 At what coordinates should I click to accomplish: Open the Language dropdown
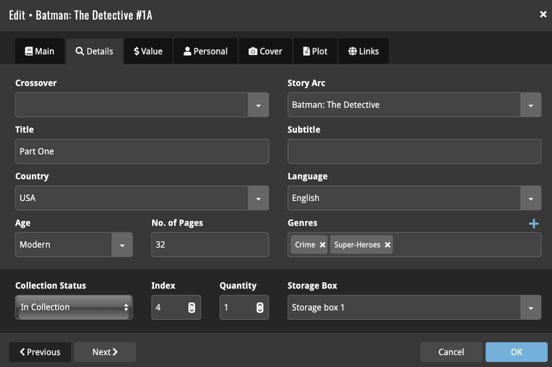(x=530, y=198)
